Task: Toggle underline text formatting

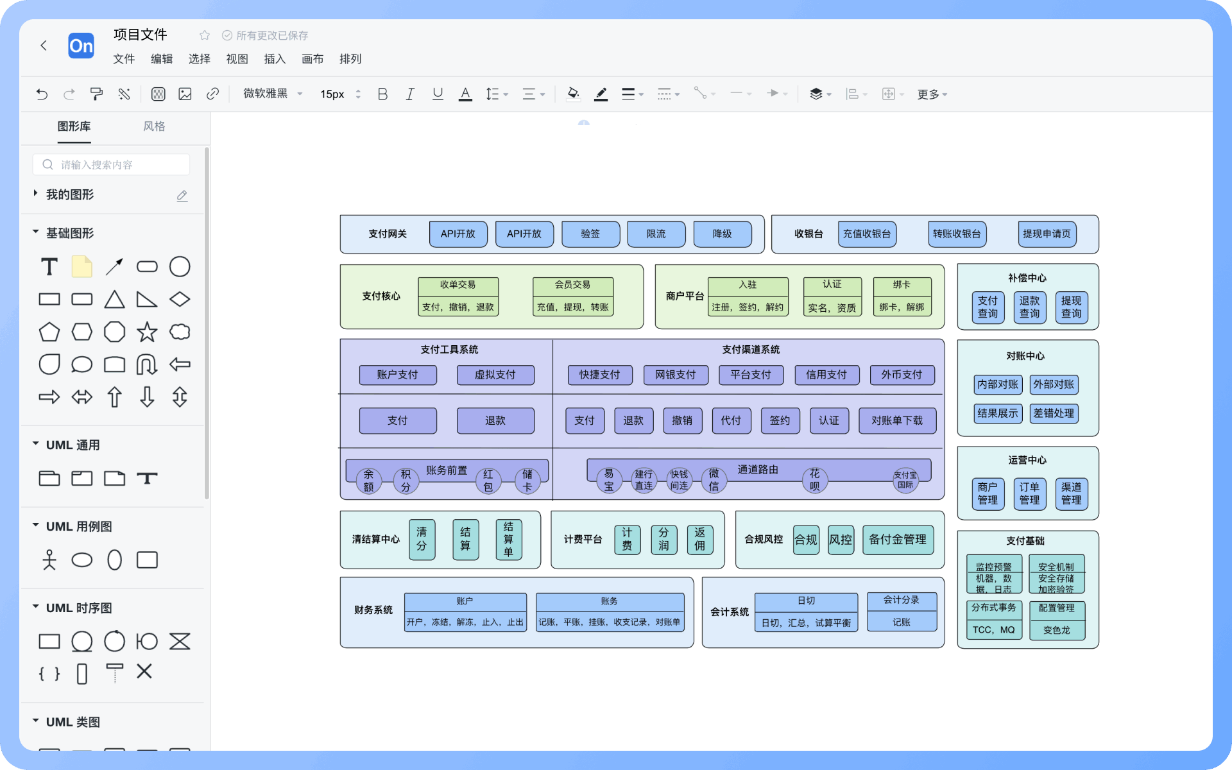Action: pyautogui.click(x=438, y=94)
